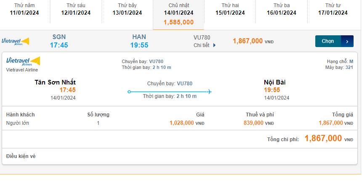Click the 1,585,000 price under Chủ nhật

[x=178, y=22]
